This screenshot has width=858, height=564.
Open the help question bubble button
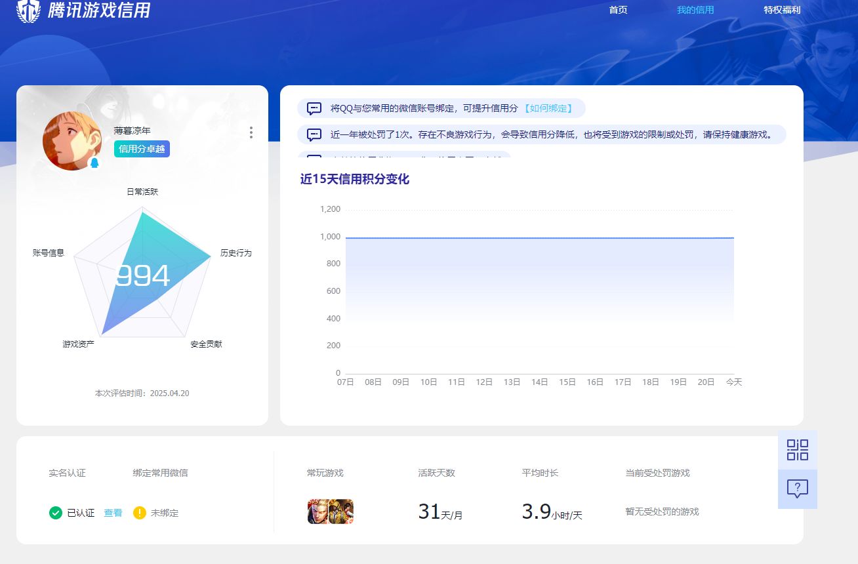(x=798, y=489)
